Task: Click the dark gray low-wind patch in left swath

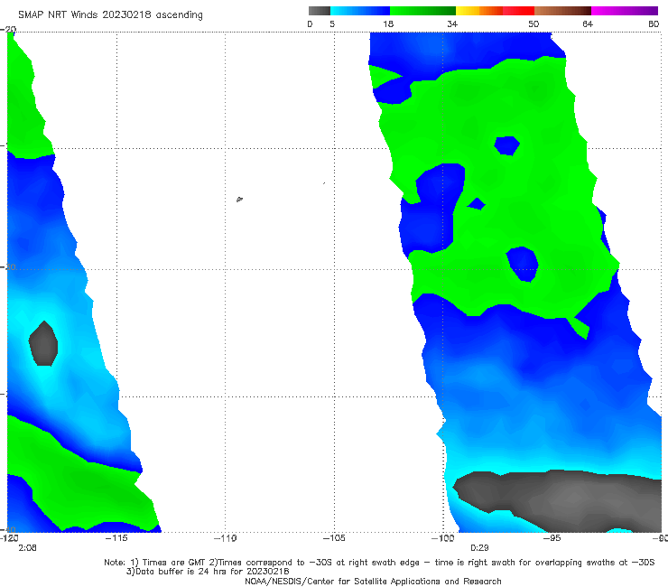Action: [43, 343]
